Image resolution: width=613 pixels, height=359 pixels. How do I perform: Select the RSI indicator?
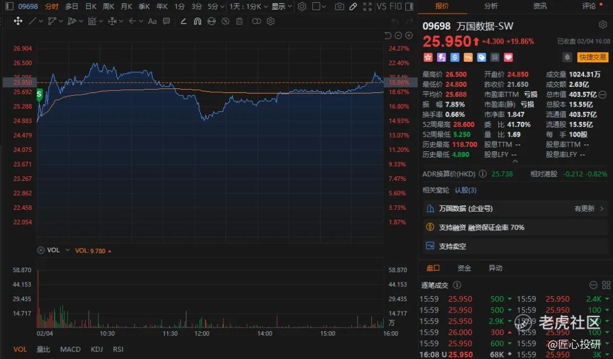(118, 349)
